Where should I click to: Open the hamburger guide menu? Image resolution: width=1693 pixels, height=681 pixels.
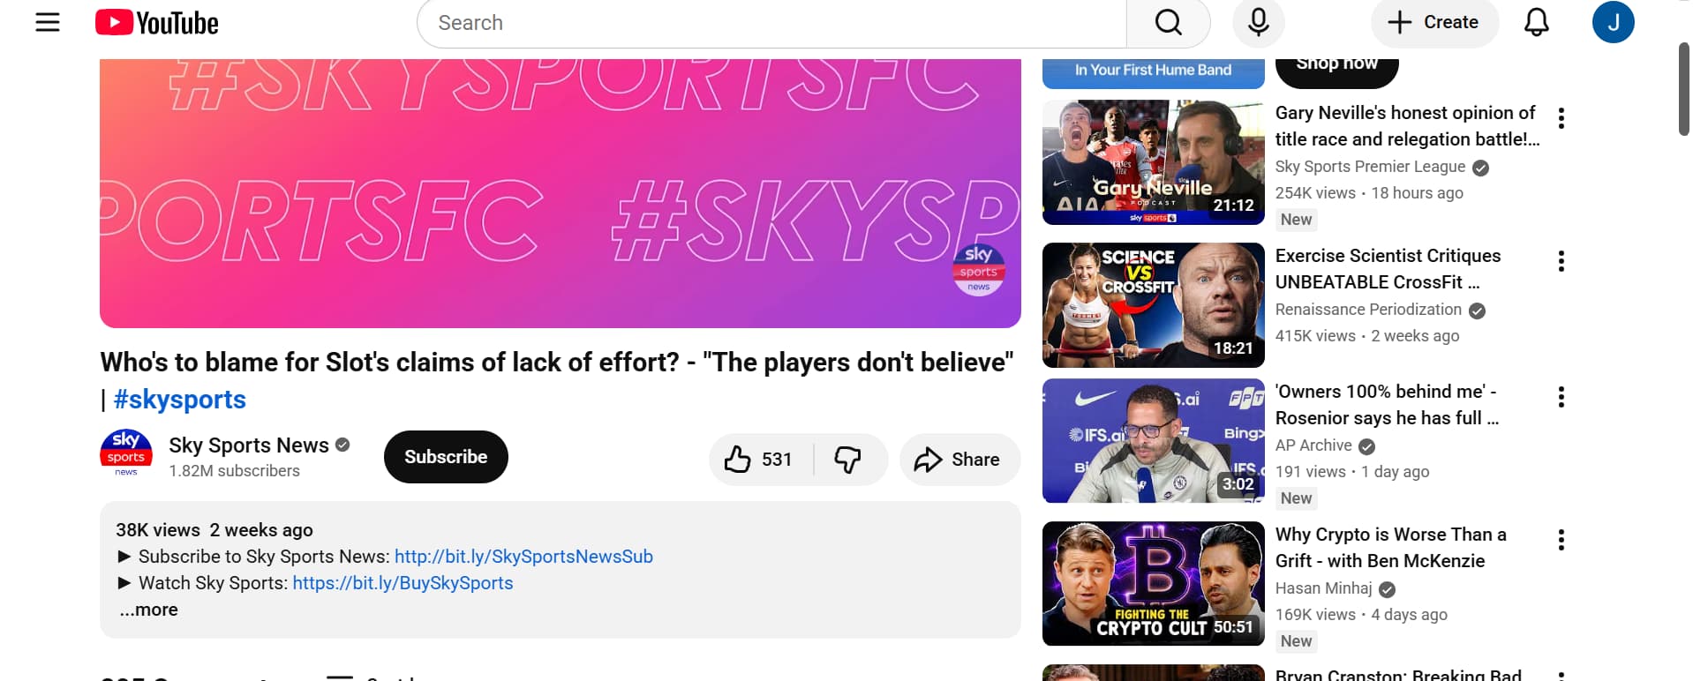[x=48, y=22]
